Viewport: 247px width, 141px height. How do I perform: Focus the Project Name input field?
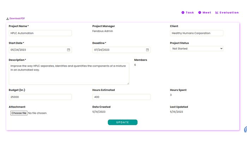click(40, 33)
